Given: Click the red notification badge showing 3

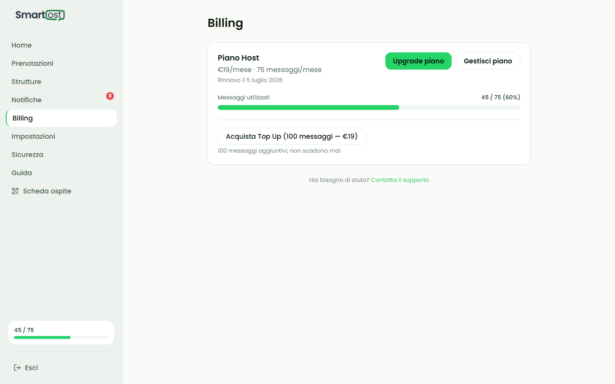Looking at the screenshot, I should [x=110, y=96].
